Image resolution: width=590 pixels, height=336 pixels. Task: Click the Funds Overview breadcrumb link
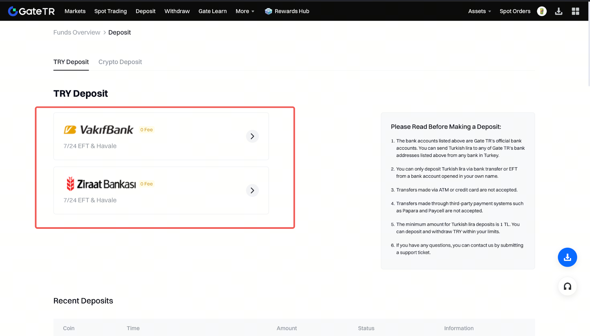(x=77, y=32)
